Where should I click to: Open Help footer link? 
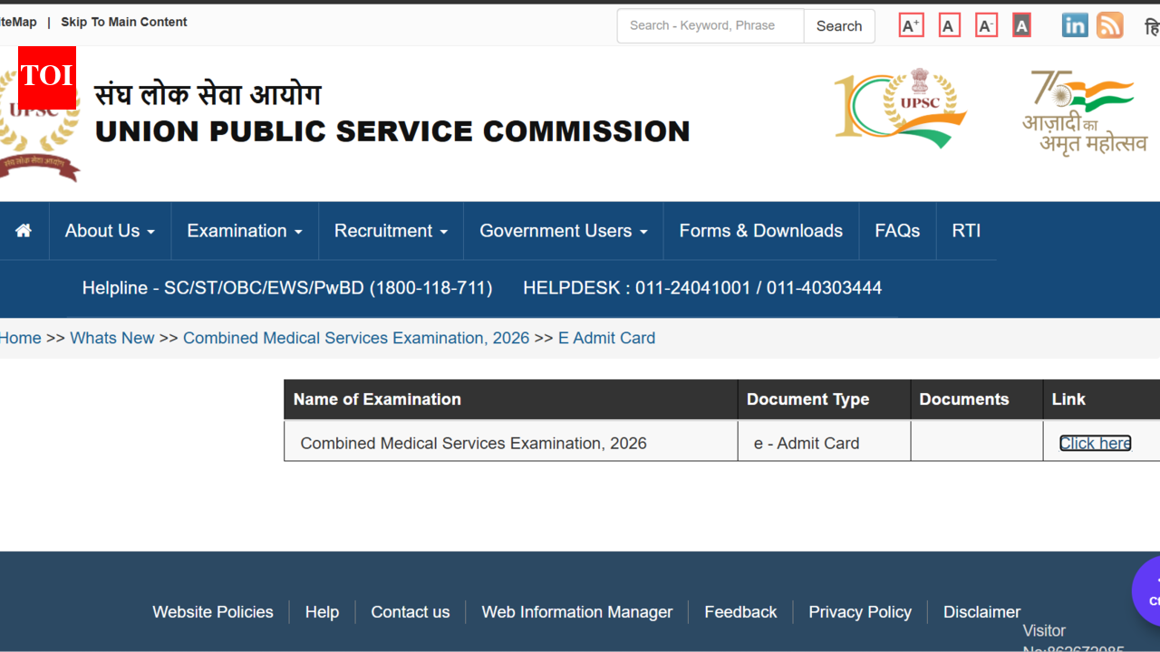point(322,612)
